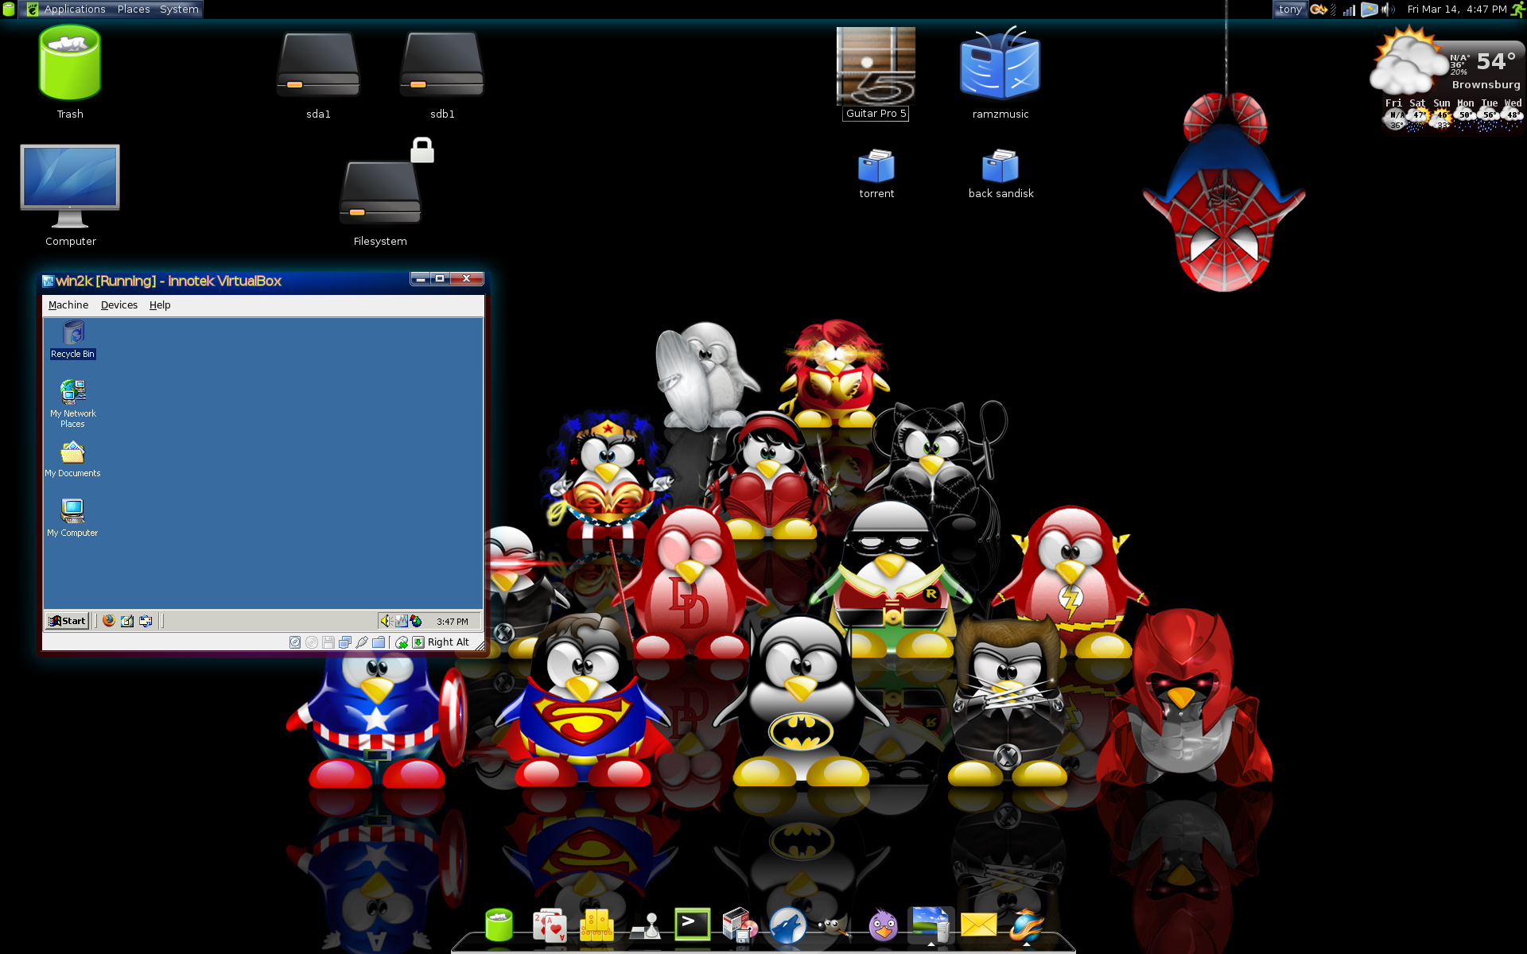
Task: Click the green running man logout icon
Action: coord(1517,10)
